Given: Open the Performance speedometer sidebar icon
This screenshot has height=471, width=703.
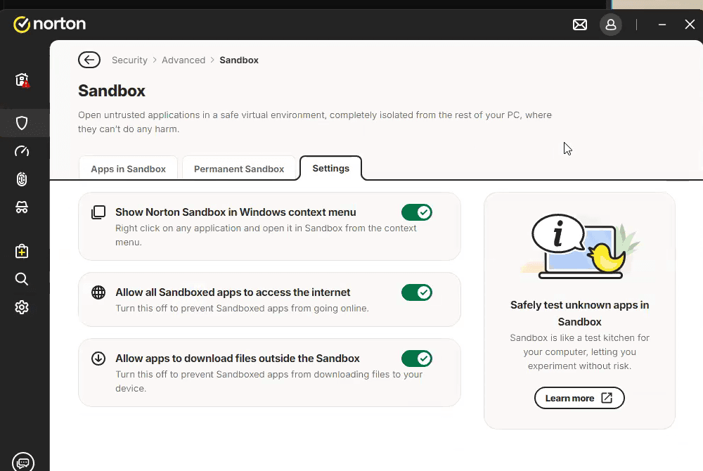Looking at the screenshot, I should click(x=22, y=151).
